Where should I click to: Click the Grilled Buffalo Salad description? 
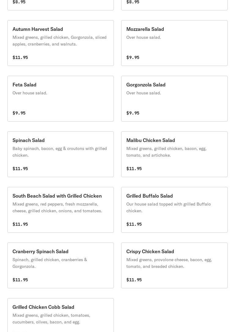click(x=168, y=207)
